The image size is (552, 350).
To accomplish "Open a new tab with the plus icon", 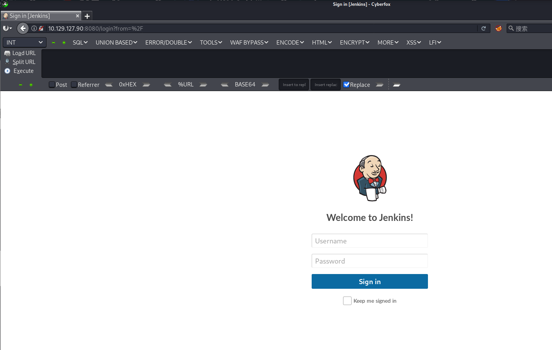I will [87, 16].
